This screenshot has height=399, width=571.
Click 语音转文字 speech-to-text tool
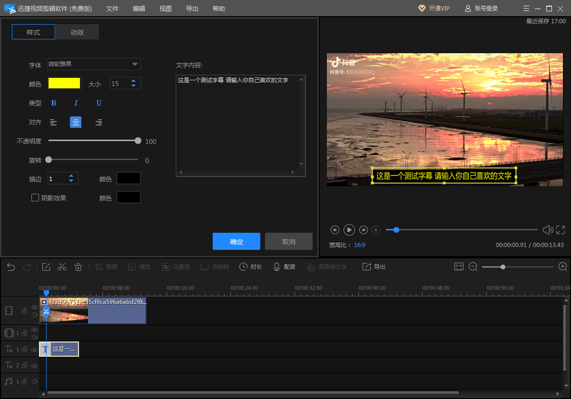pyautogui.click(x=327, y=267)
